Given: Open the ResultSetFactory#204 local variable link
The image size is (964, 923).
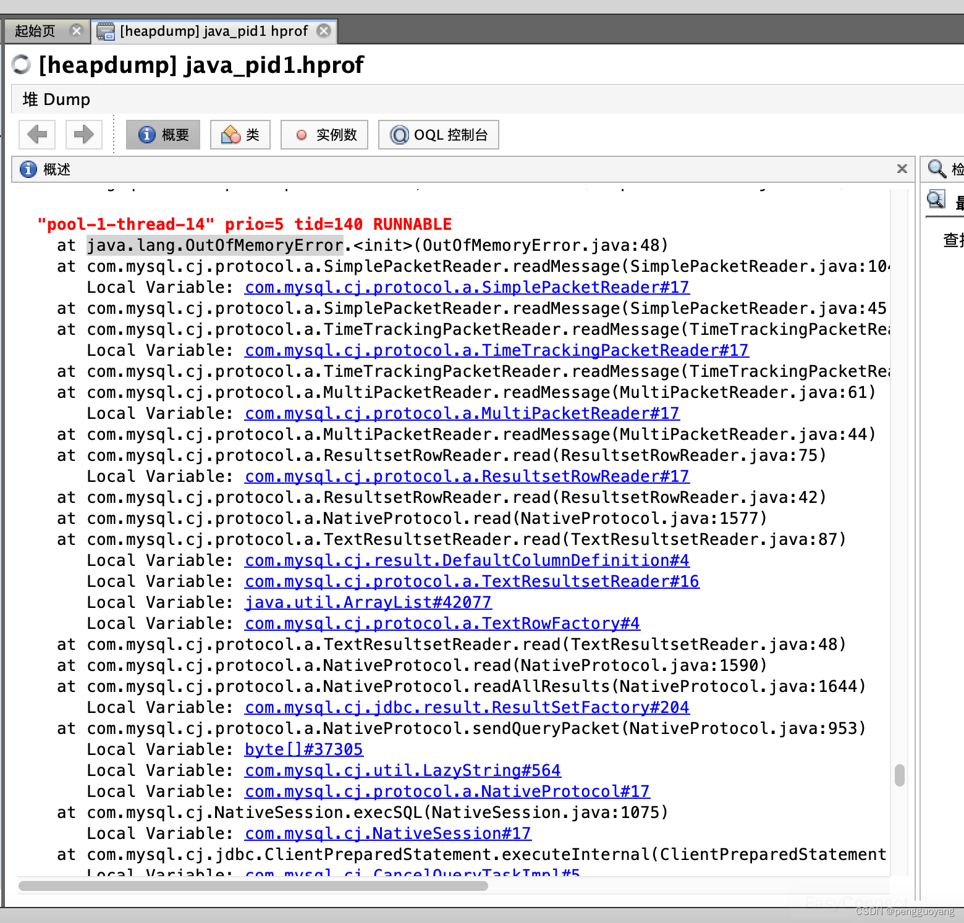Looking at the screenshot, I should pyautogui.click(x=467, y=707).
